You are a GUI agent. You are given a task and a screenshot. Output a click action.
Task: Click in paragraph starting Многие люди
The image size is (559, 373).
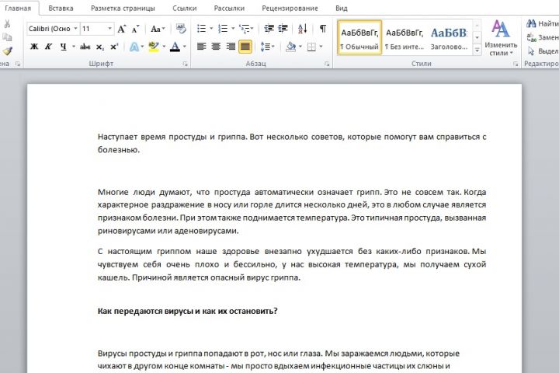coord(292,211)
